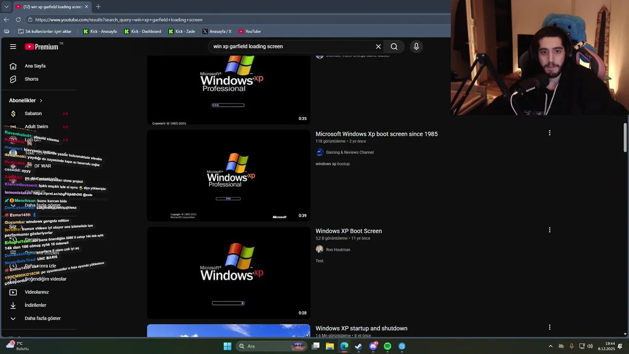Open the tab list dropdown arrow
The width and height of the screenshot is (629, 354).
tap(6, 7)
